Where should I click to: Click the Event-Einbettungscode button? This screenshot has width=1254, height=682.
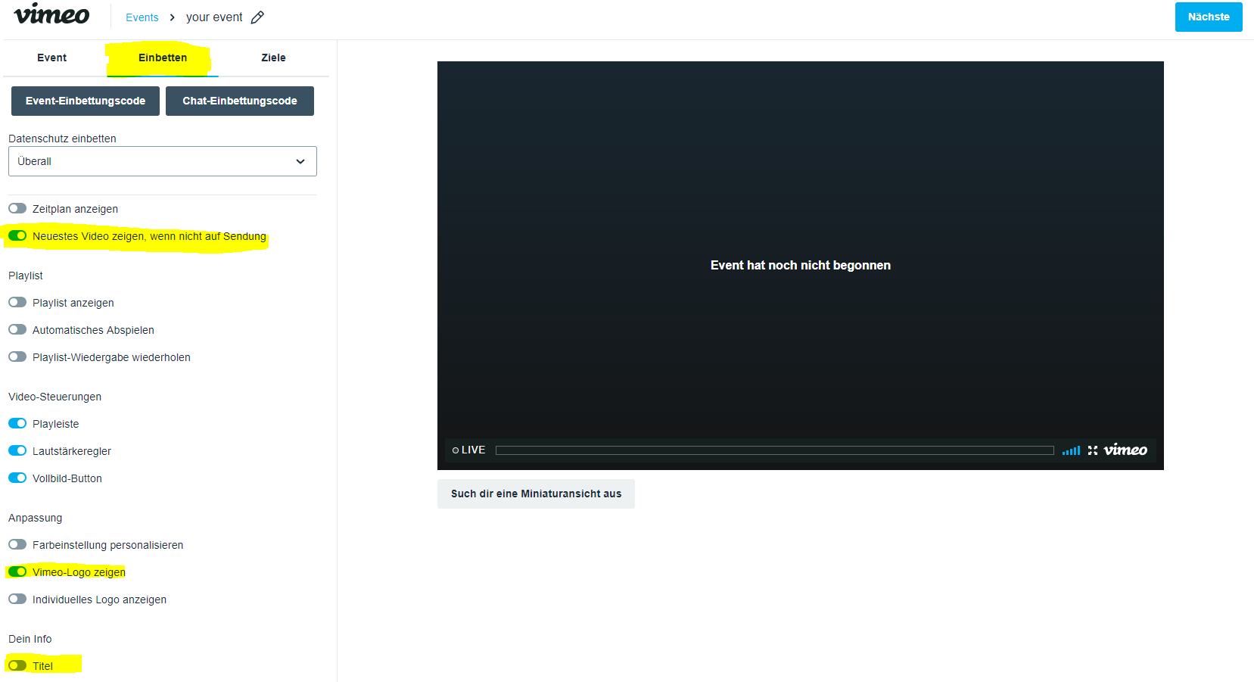pyautogui.click(x=86, y=101)
